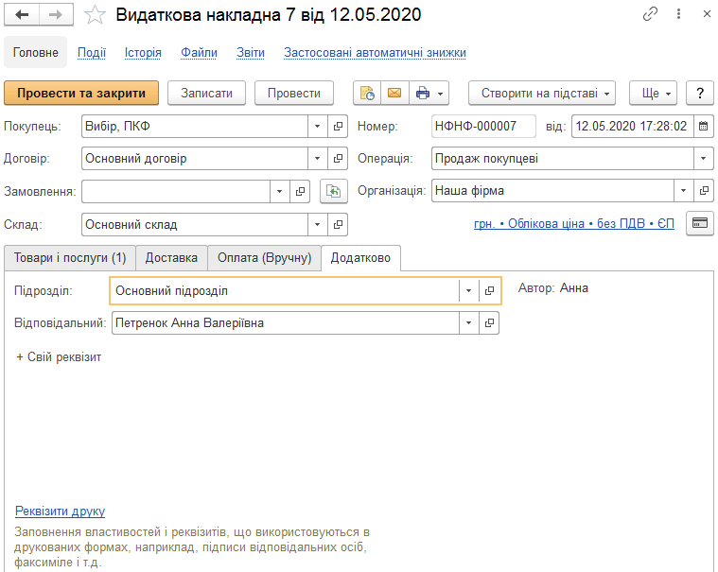Click the Склад field Основний склад
Viewport: 718px width, 572px height.
pos(195,224)
